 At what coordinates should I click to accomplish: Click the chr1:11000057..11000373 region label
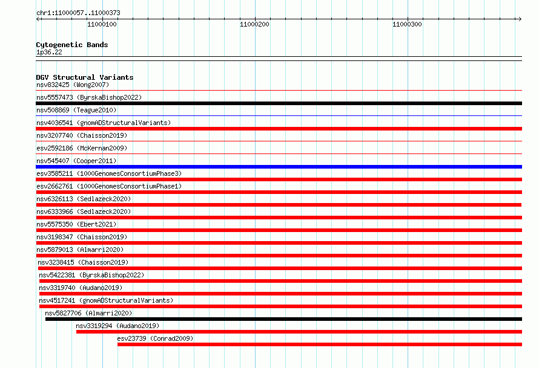[78, 13]
